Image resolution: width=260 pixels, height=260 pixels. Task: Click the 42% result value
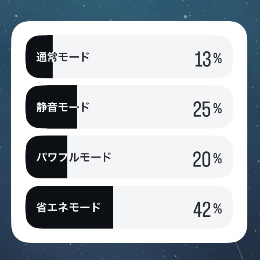coord(208,209)
